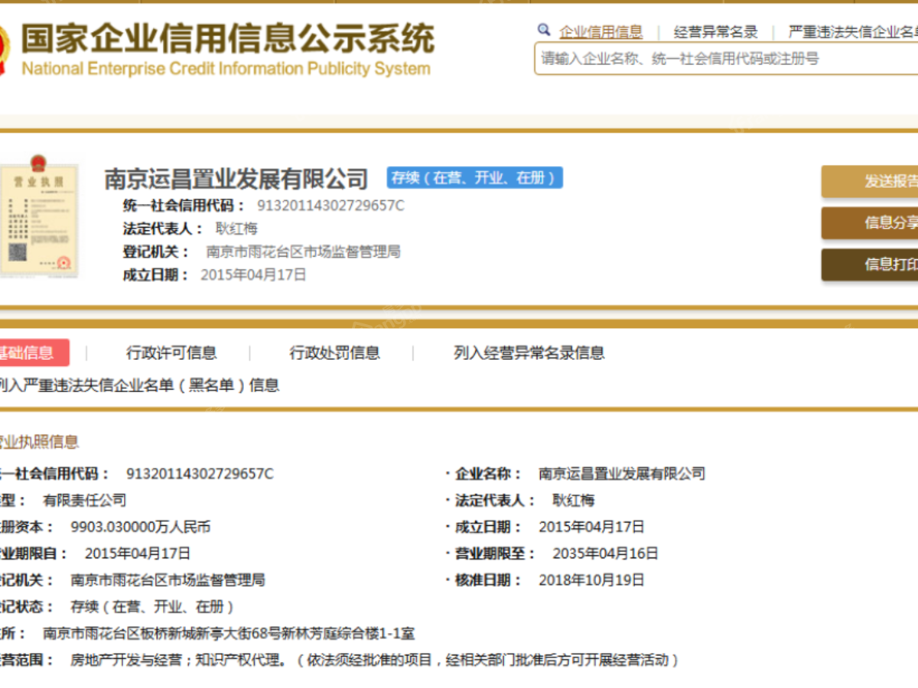
Task: Click the 营业期限至 date 2035年04月16日
Action: pos(605,553)
